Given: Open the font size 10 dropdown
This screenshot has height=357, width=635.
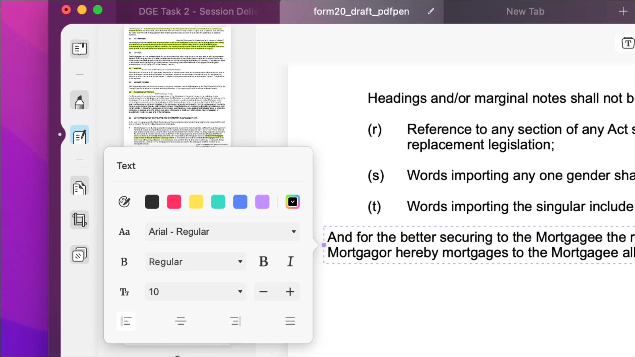Looking at the screenshot, I should pos(195,292).
